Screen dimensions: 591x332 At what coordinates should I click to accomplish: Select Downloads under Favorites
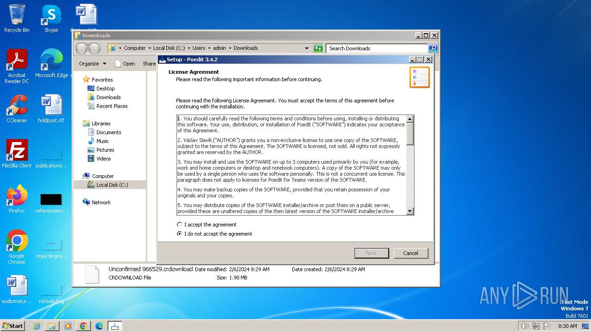click(x=104, y=97)
